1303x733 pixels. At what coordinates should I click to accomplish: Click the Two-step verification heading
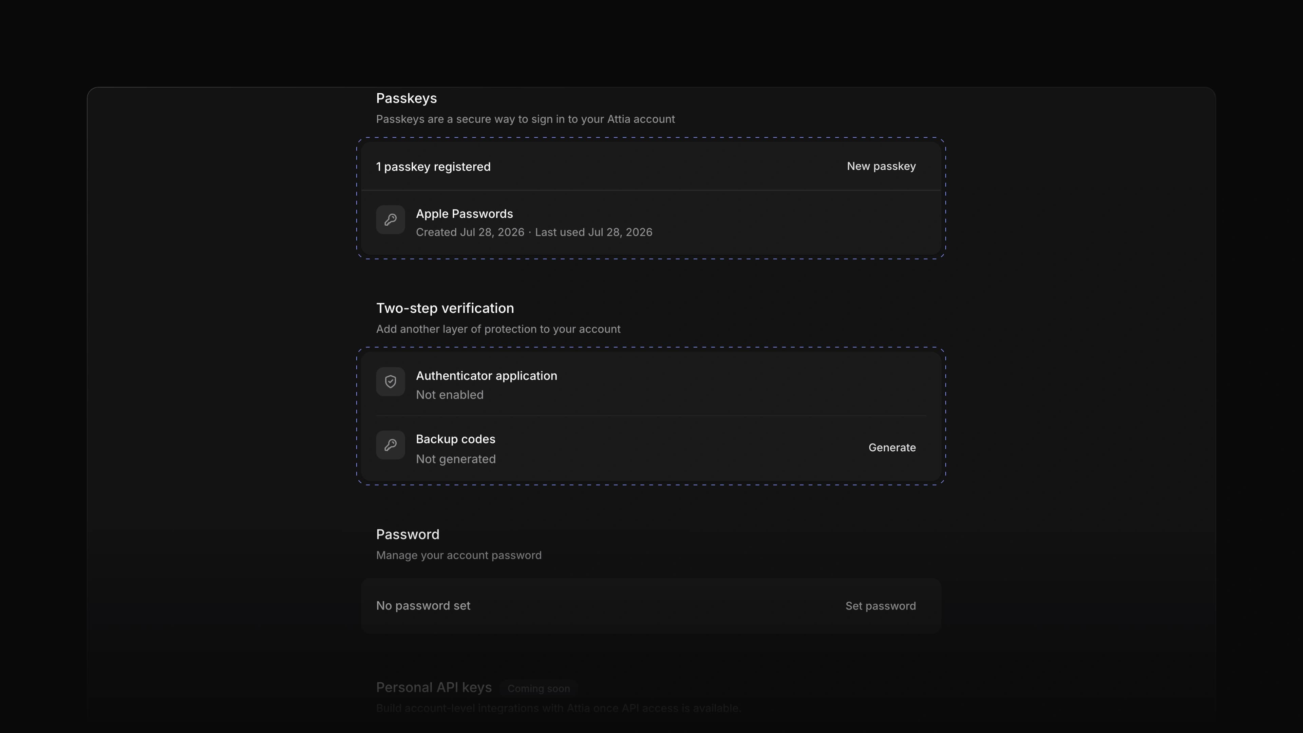(x=445, y=308)
